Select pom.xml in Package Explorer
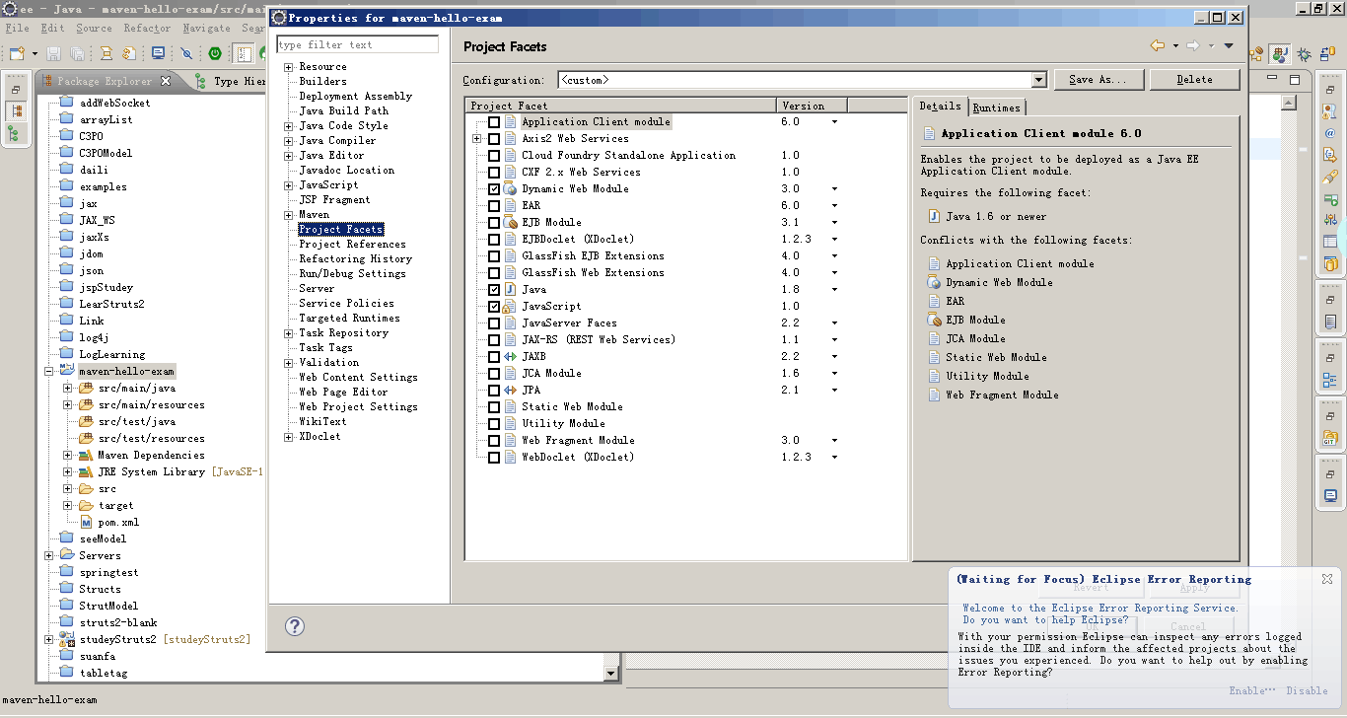Image resolution: width=1347 pixels, height=718 pixels. [118, 522]
